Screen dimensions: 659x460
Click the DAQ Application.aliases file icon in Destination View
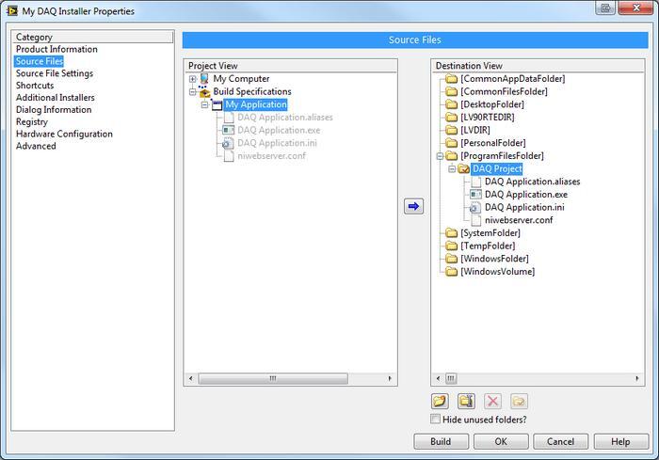coord(476,182)
